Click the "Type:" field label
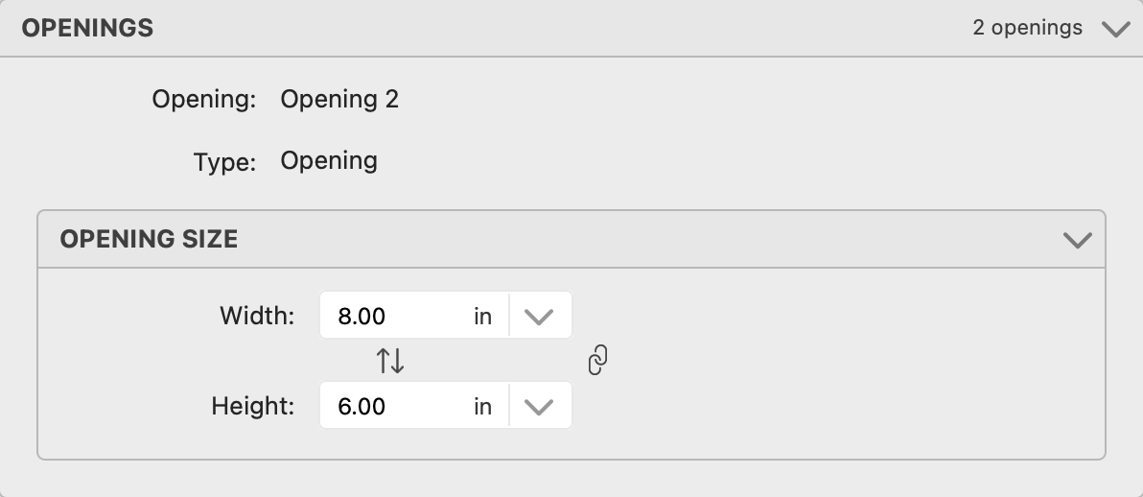1143x497 pixels. pyautogui.click(x=224, y=161)
